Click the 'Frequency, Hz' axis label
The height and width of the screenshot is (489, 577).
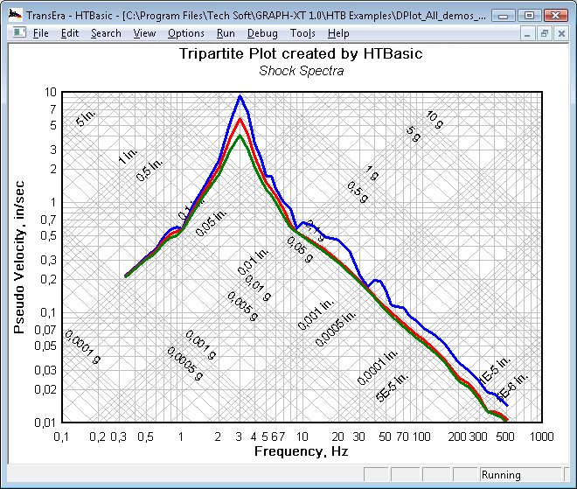coord(301,451)
